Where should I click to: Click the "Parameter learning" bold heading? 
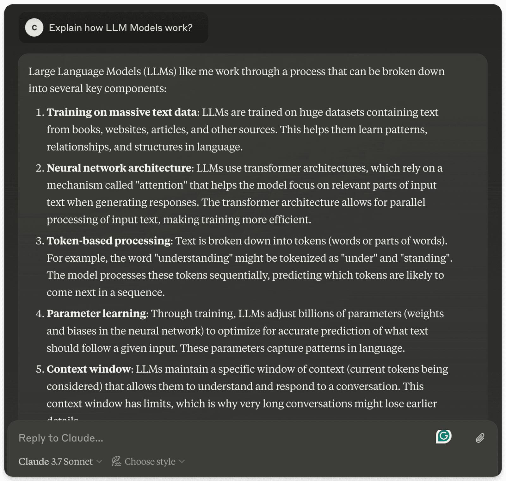[x=96, y=314]
